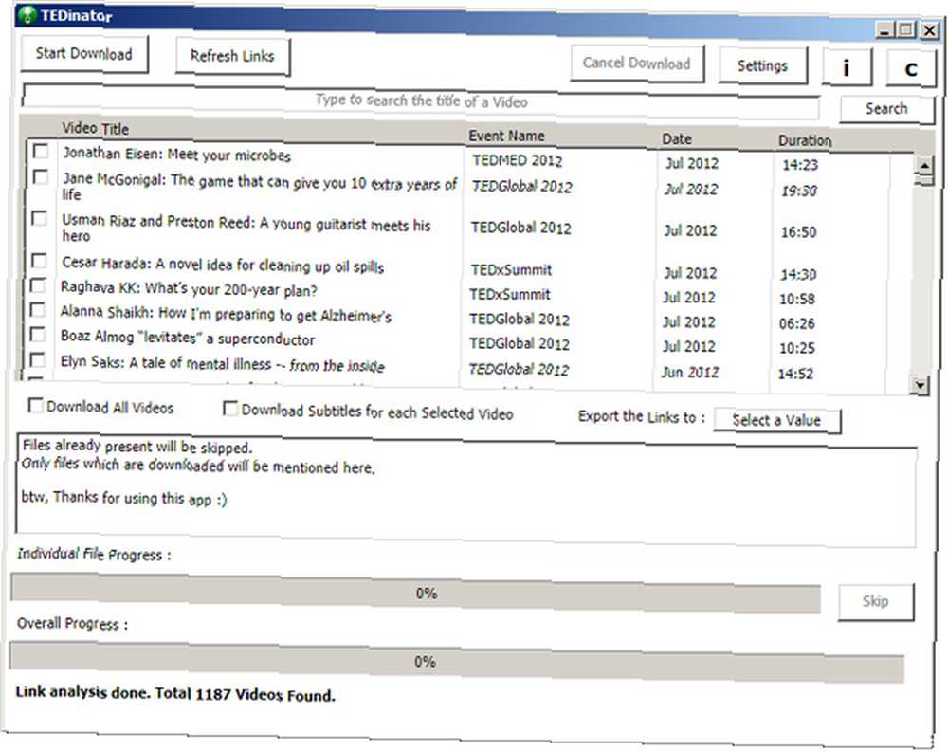The image size is (948, 751).
Task: Click the 'c' button near Settings
Action: 911,69
